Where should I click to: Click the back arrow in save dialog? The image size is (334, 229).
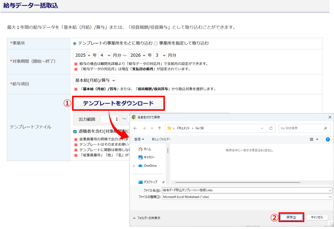tap(135, 128)
